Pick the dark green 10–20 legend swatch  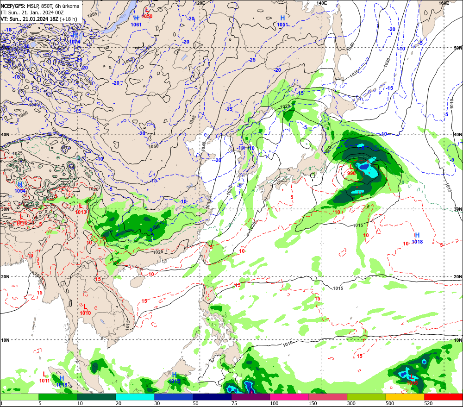tap(97, 397)
